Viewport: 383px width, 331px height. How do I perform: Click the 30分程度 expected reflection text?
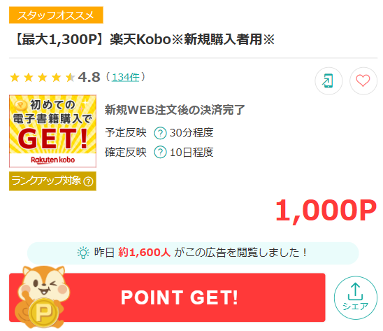tap(191, 133)
